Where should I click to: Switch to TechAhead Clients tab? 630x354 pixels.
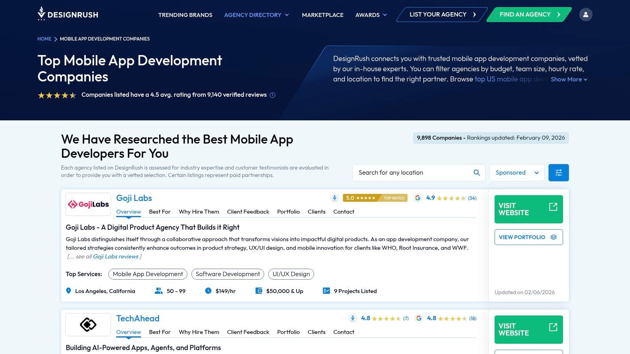(317, 332)
